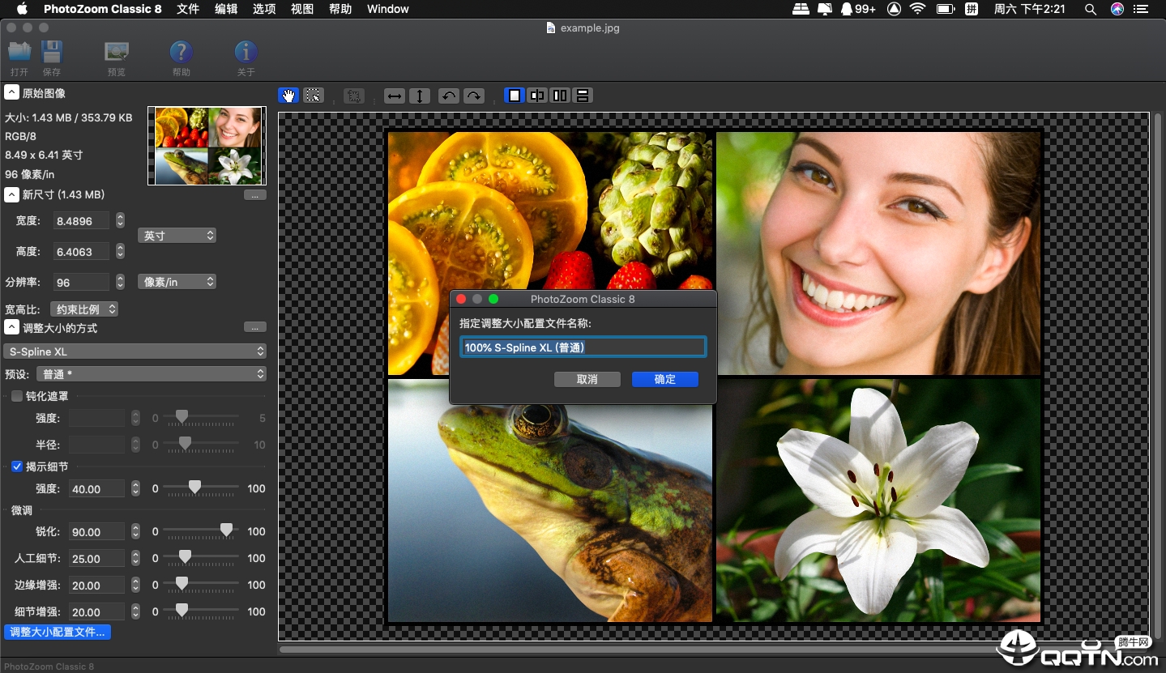
Task: Click the crop tool icon
Action: 353,96
